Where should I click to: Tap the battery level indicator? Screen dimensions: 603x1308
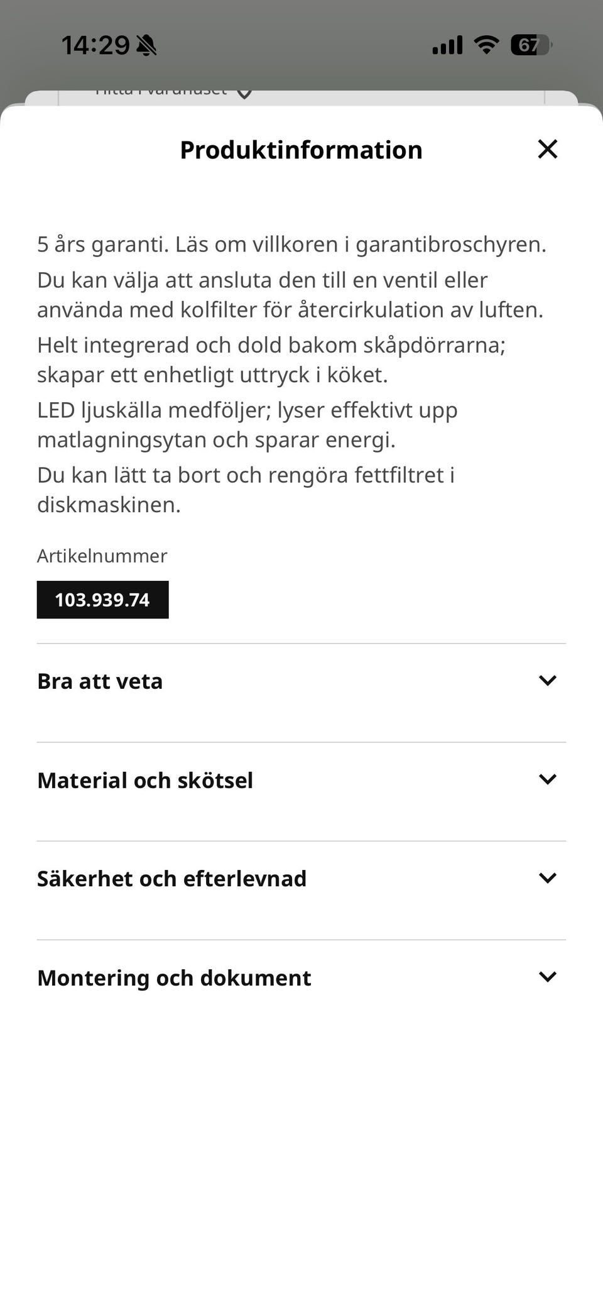(530, 45)
